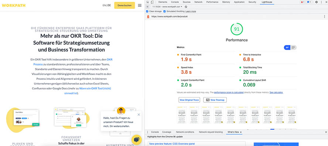328x146 pixels.
Task: Switch website language to DE
Action: click(109, 6)
